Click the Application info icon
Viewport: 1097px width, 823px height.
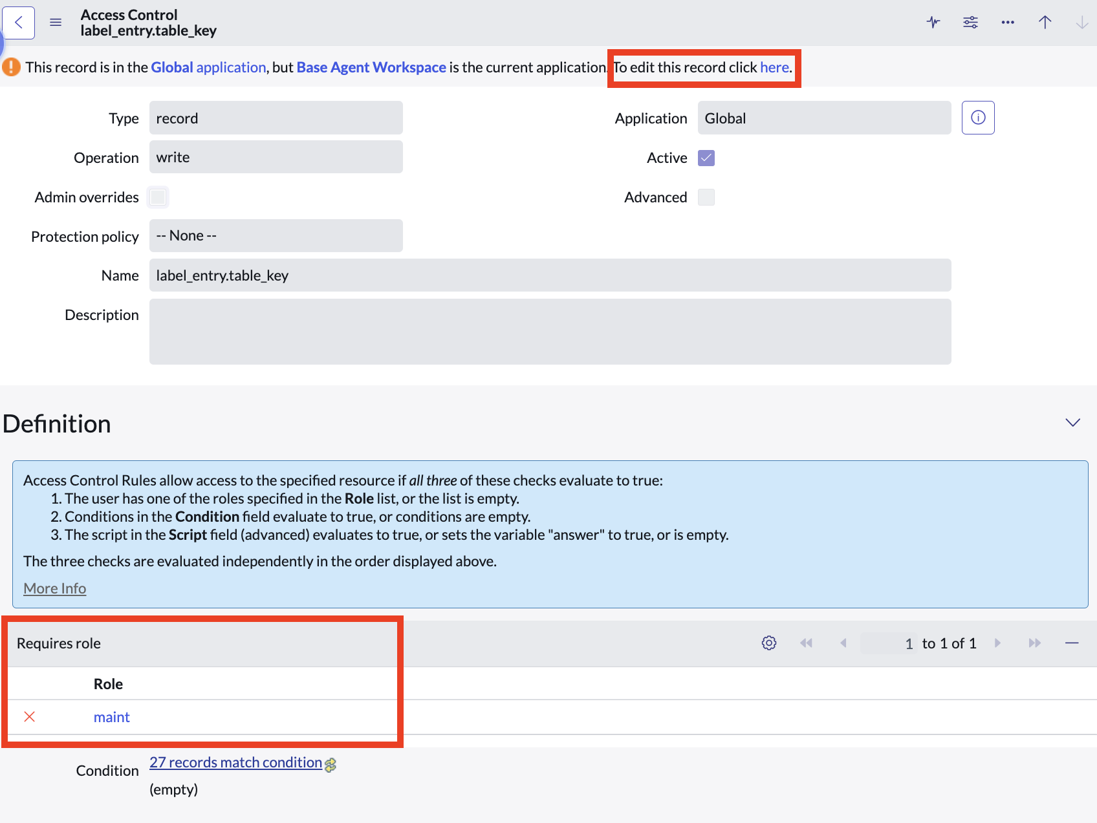[x=977, y=118]
